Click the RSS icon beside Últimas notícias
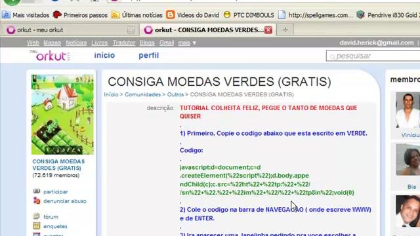The image size is (420, 236). coord(115,15)
